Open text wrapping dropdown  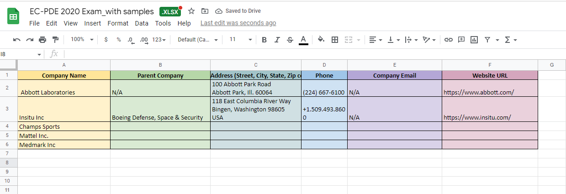coord(412,40)
